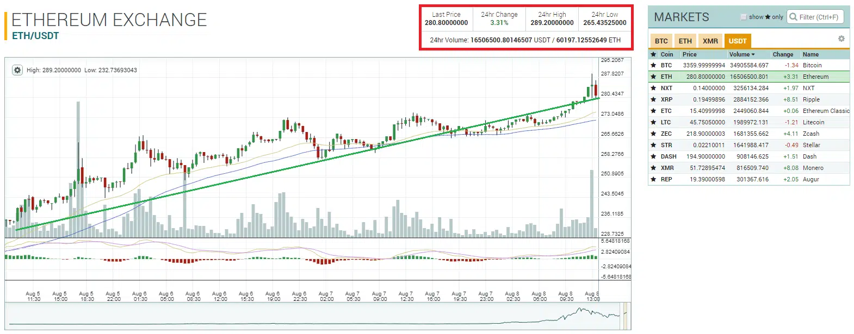Star the XRP market row
This screenshot has height=334, width=854.
[x=653, y=99]
